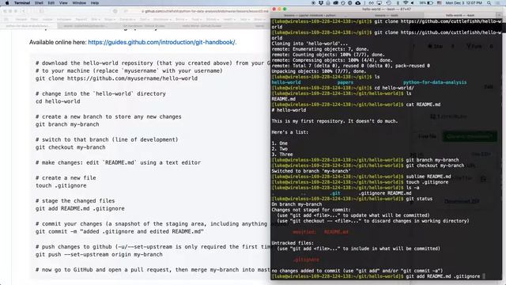
Task: Click the battery status icon
Action: 430,3
